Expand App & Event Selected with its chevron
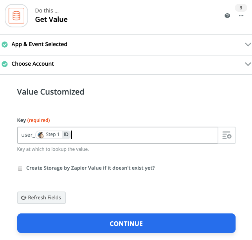This screenshot has width=252, height=240. [247, 45]
